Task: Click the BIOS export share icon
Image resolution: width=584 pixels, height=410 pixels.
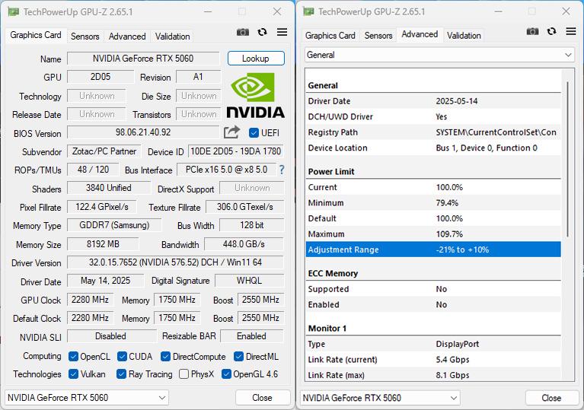Action: pos(231,132)
